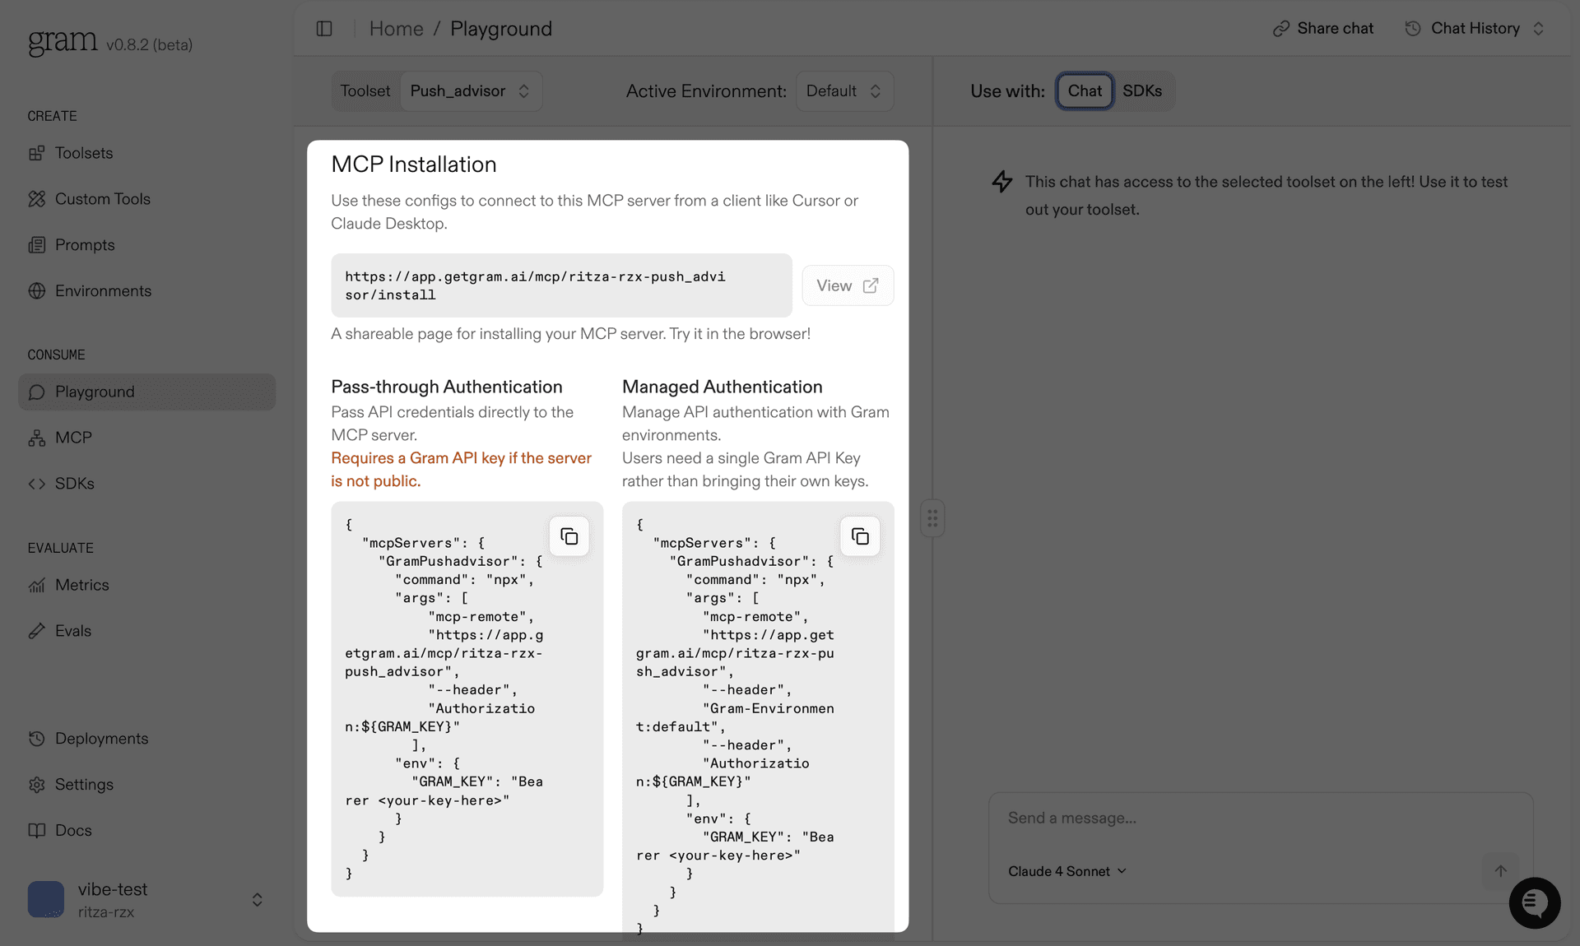
Task: Collapse the sidebar with the panel icon
Action: coord(324,28)
